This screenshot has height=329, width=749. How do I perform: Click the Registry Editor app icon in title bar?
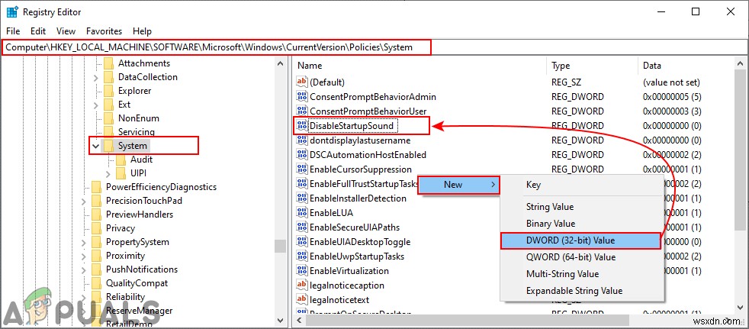12,12
